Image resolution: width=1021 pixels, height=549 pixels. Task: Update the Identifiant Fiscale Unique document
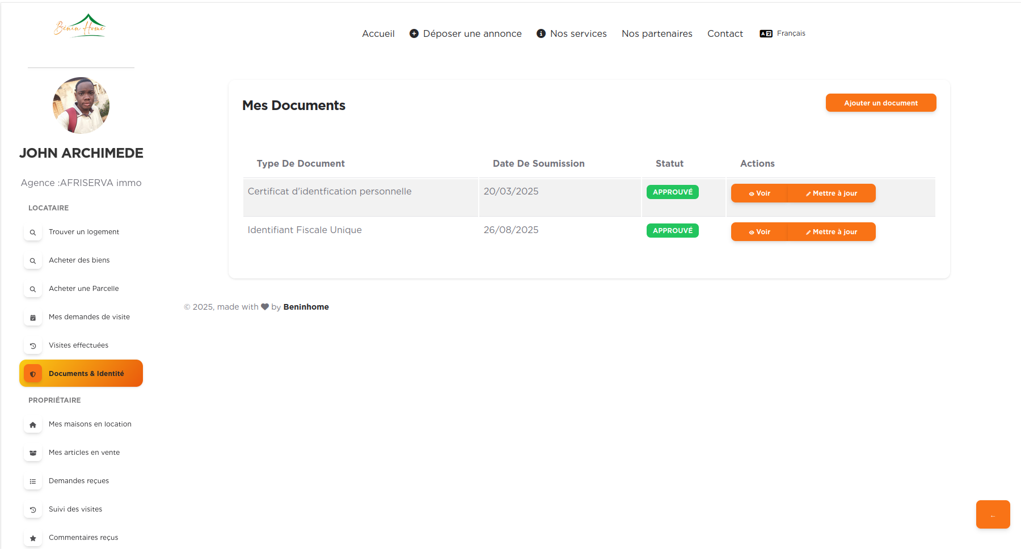click(832, 232)
